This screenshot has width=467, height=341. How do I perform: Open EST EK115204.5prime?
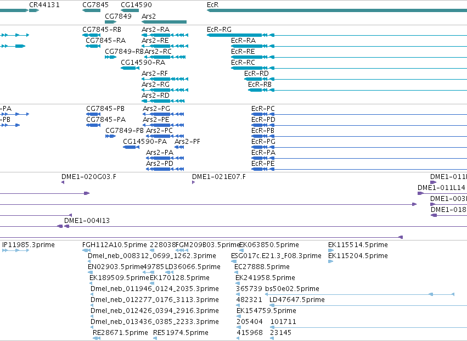[x=358, y=256]
